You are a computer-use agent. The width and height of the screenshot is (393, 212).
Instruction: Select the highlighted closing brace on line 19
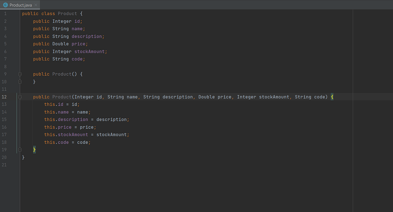tap(34, 150)
